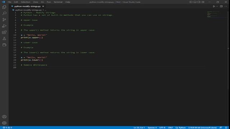The image size is (230, 129).
Task: Open editor More Actions ellipsis
Action: pos(226,6)
